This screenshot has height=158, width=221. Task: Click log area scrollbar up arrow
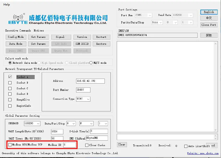tap(216, 44)
